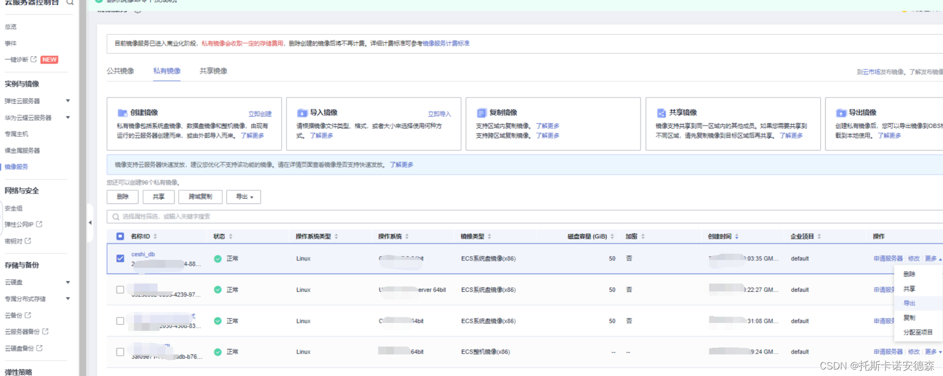Open the 镜像服务计费标准 link
943x376 pixels.
[x=446, y=43]
